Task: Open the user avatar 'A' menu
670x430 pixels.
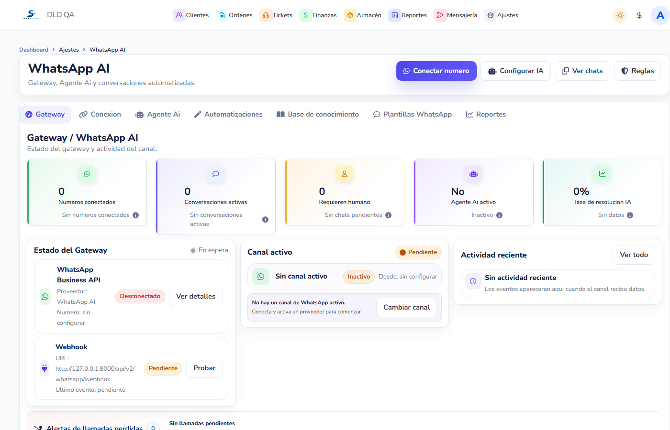Action: [660, 15]
